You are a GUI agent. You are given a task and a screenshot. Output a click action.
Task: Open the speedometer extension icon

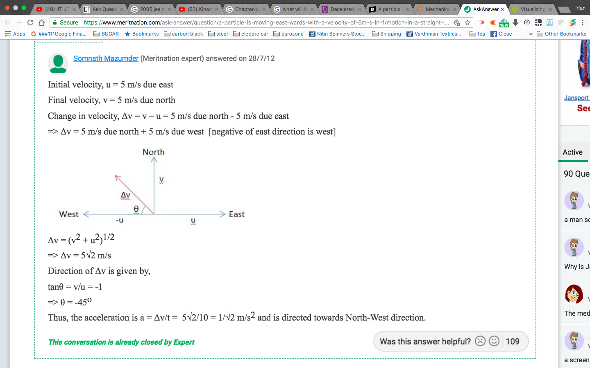(x=527, y=22)
